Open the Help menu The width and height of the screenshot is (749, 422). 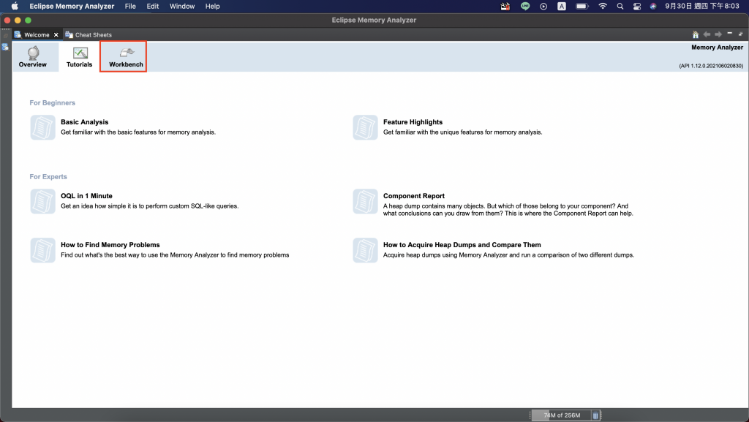point(213,6)
